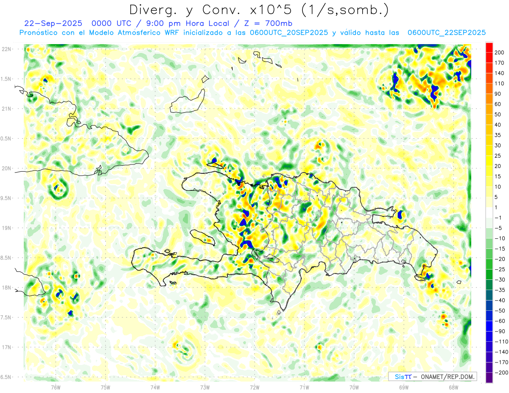Click the red swatch above the 200 label
This screenshot has height=393, width=509.
coord(489,47)
